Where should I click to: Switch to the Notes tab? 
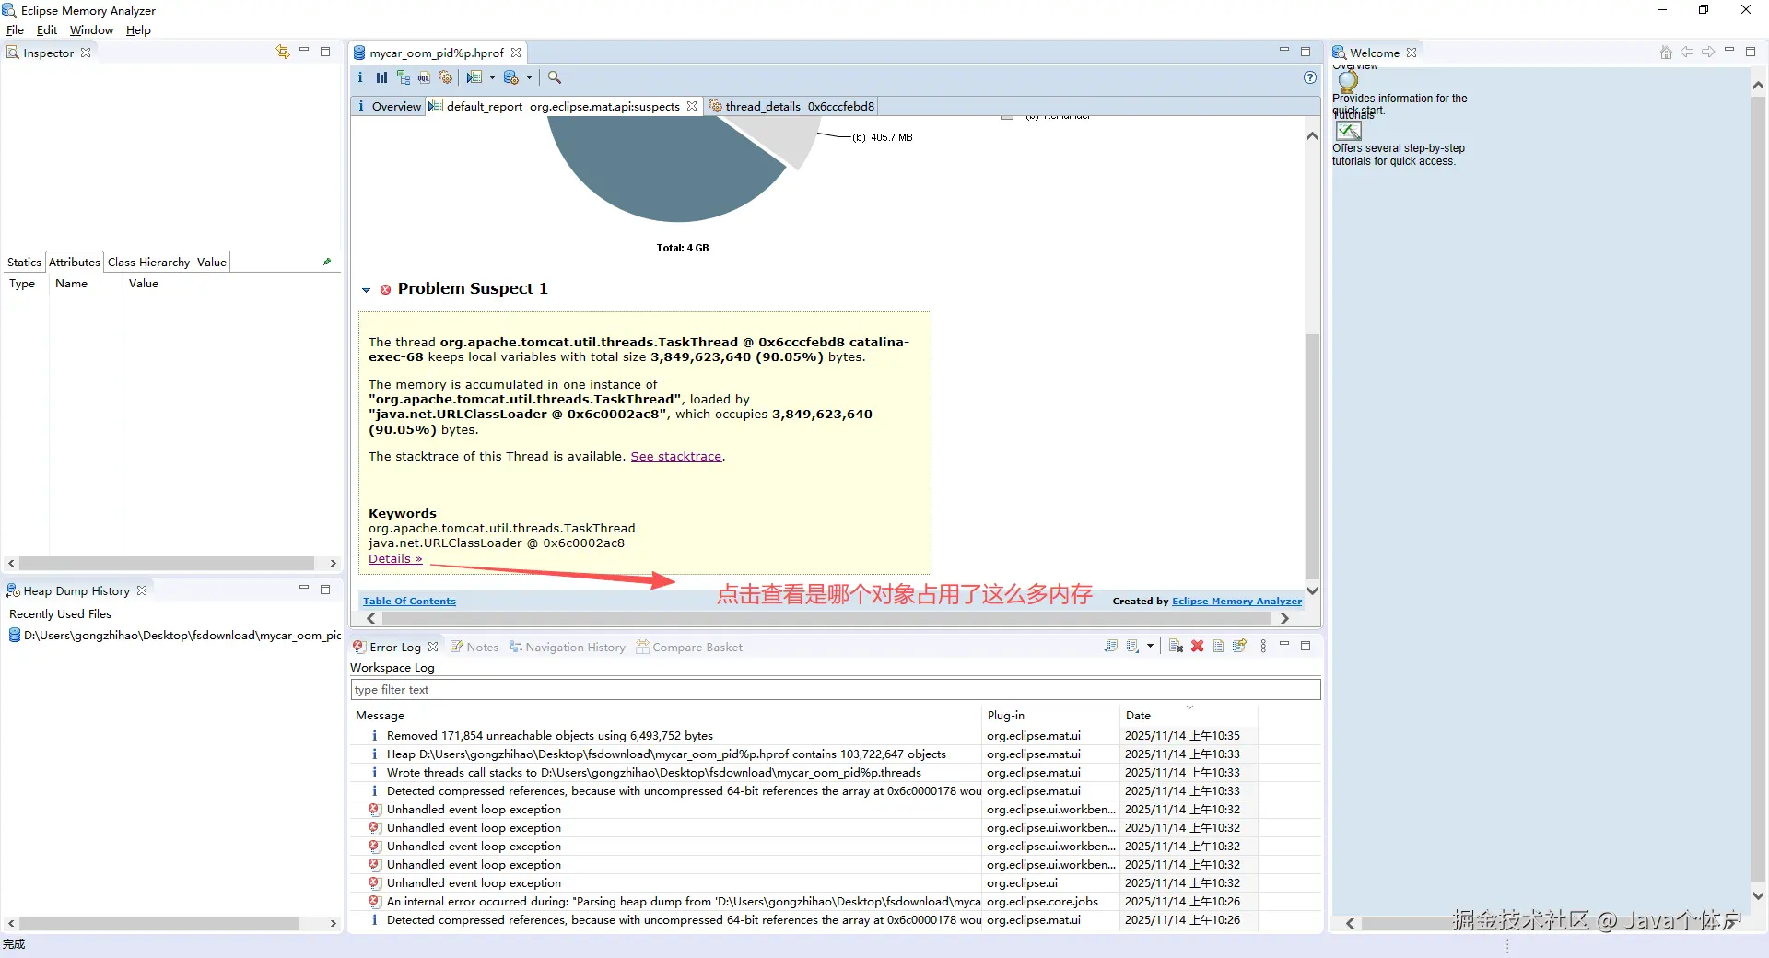(x=474, y=647)
